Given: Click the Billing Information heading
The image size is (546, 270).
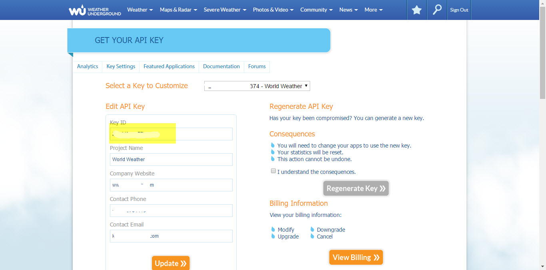Looking at the screenshot, I should [299, 203].
